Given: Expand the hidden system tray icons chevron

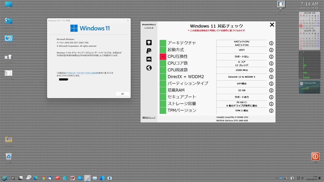Looking at the screenshot, I should point(277,178).
